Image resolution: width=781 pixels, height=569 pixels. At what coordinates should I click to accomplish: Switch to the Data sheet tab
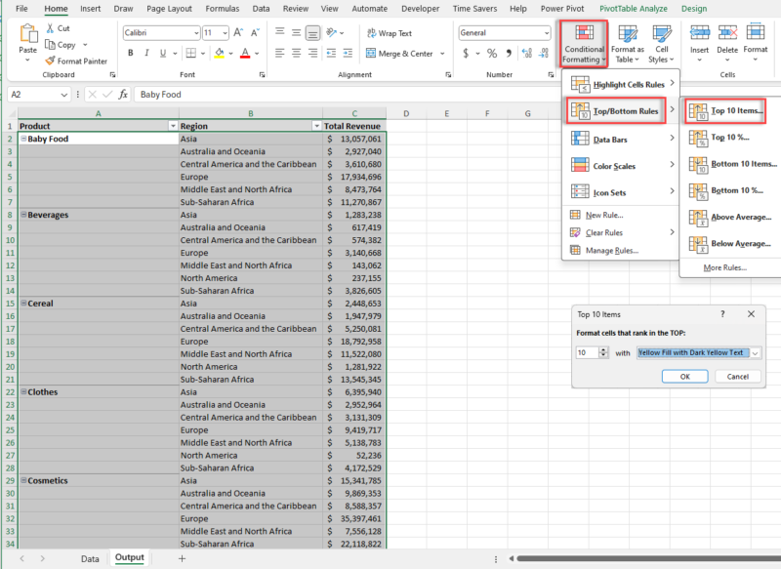pyautogui.click(x=90, y=558)
